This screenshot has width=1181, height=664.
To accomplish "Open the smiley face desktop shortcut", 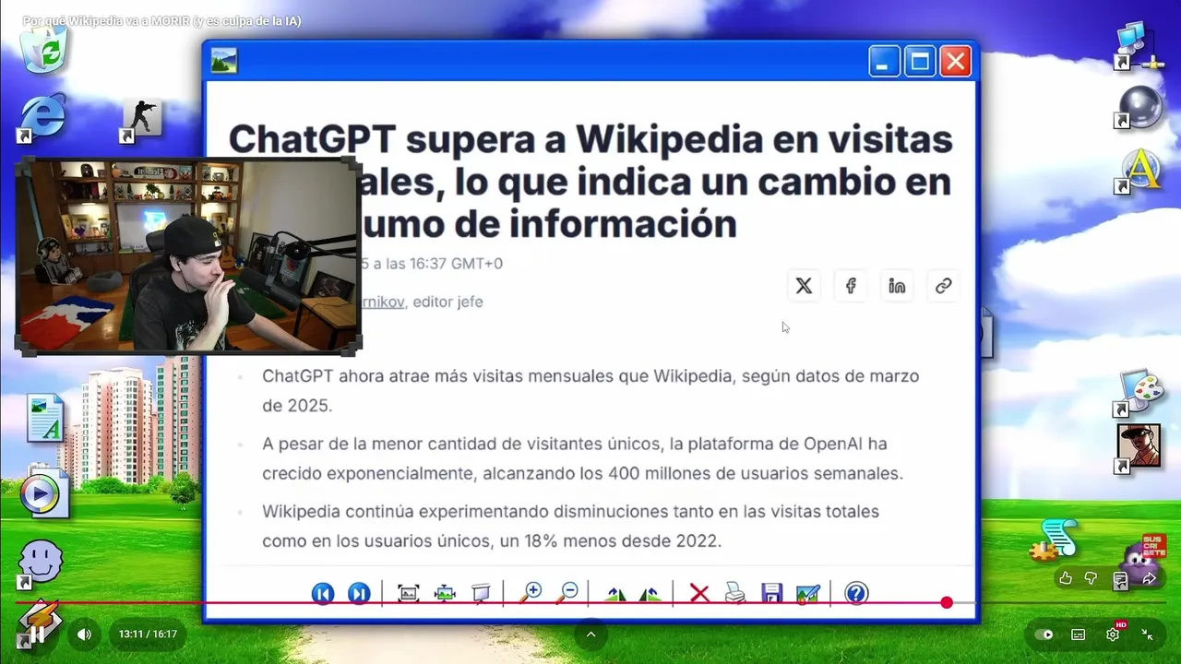I will pos(40,563).
